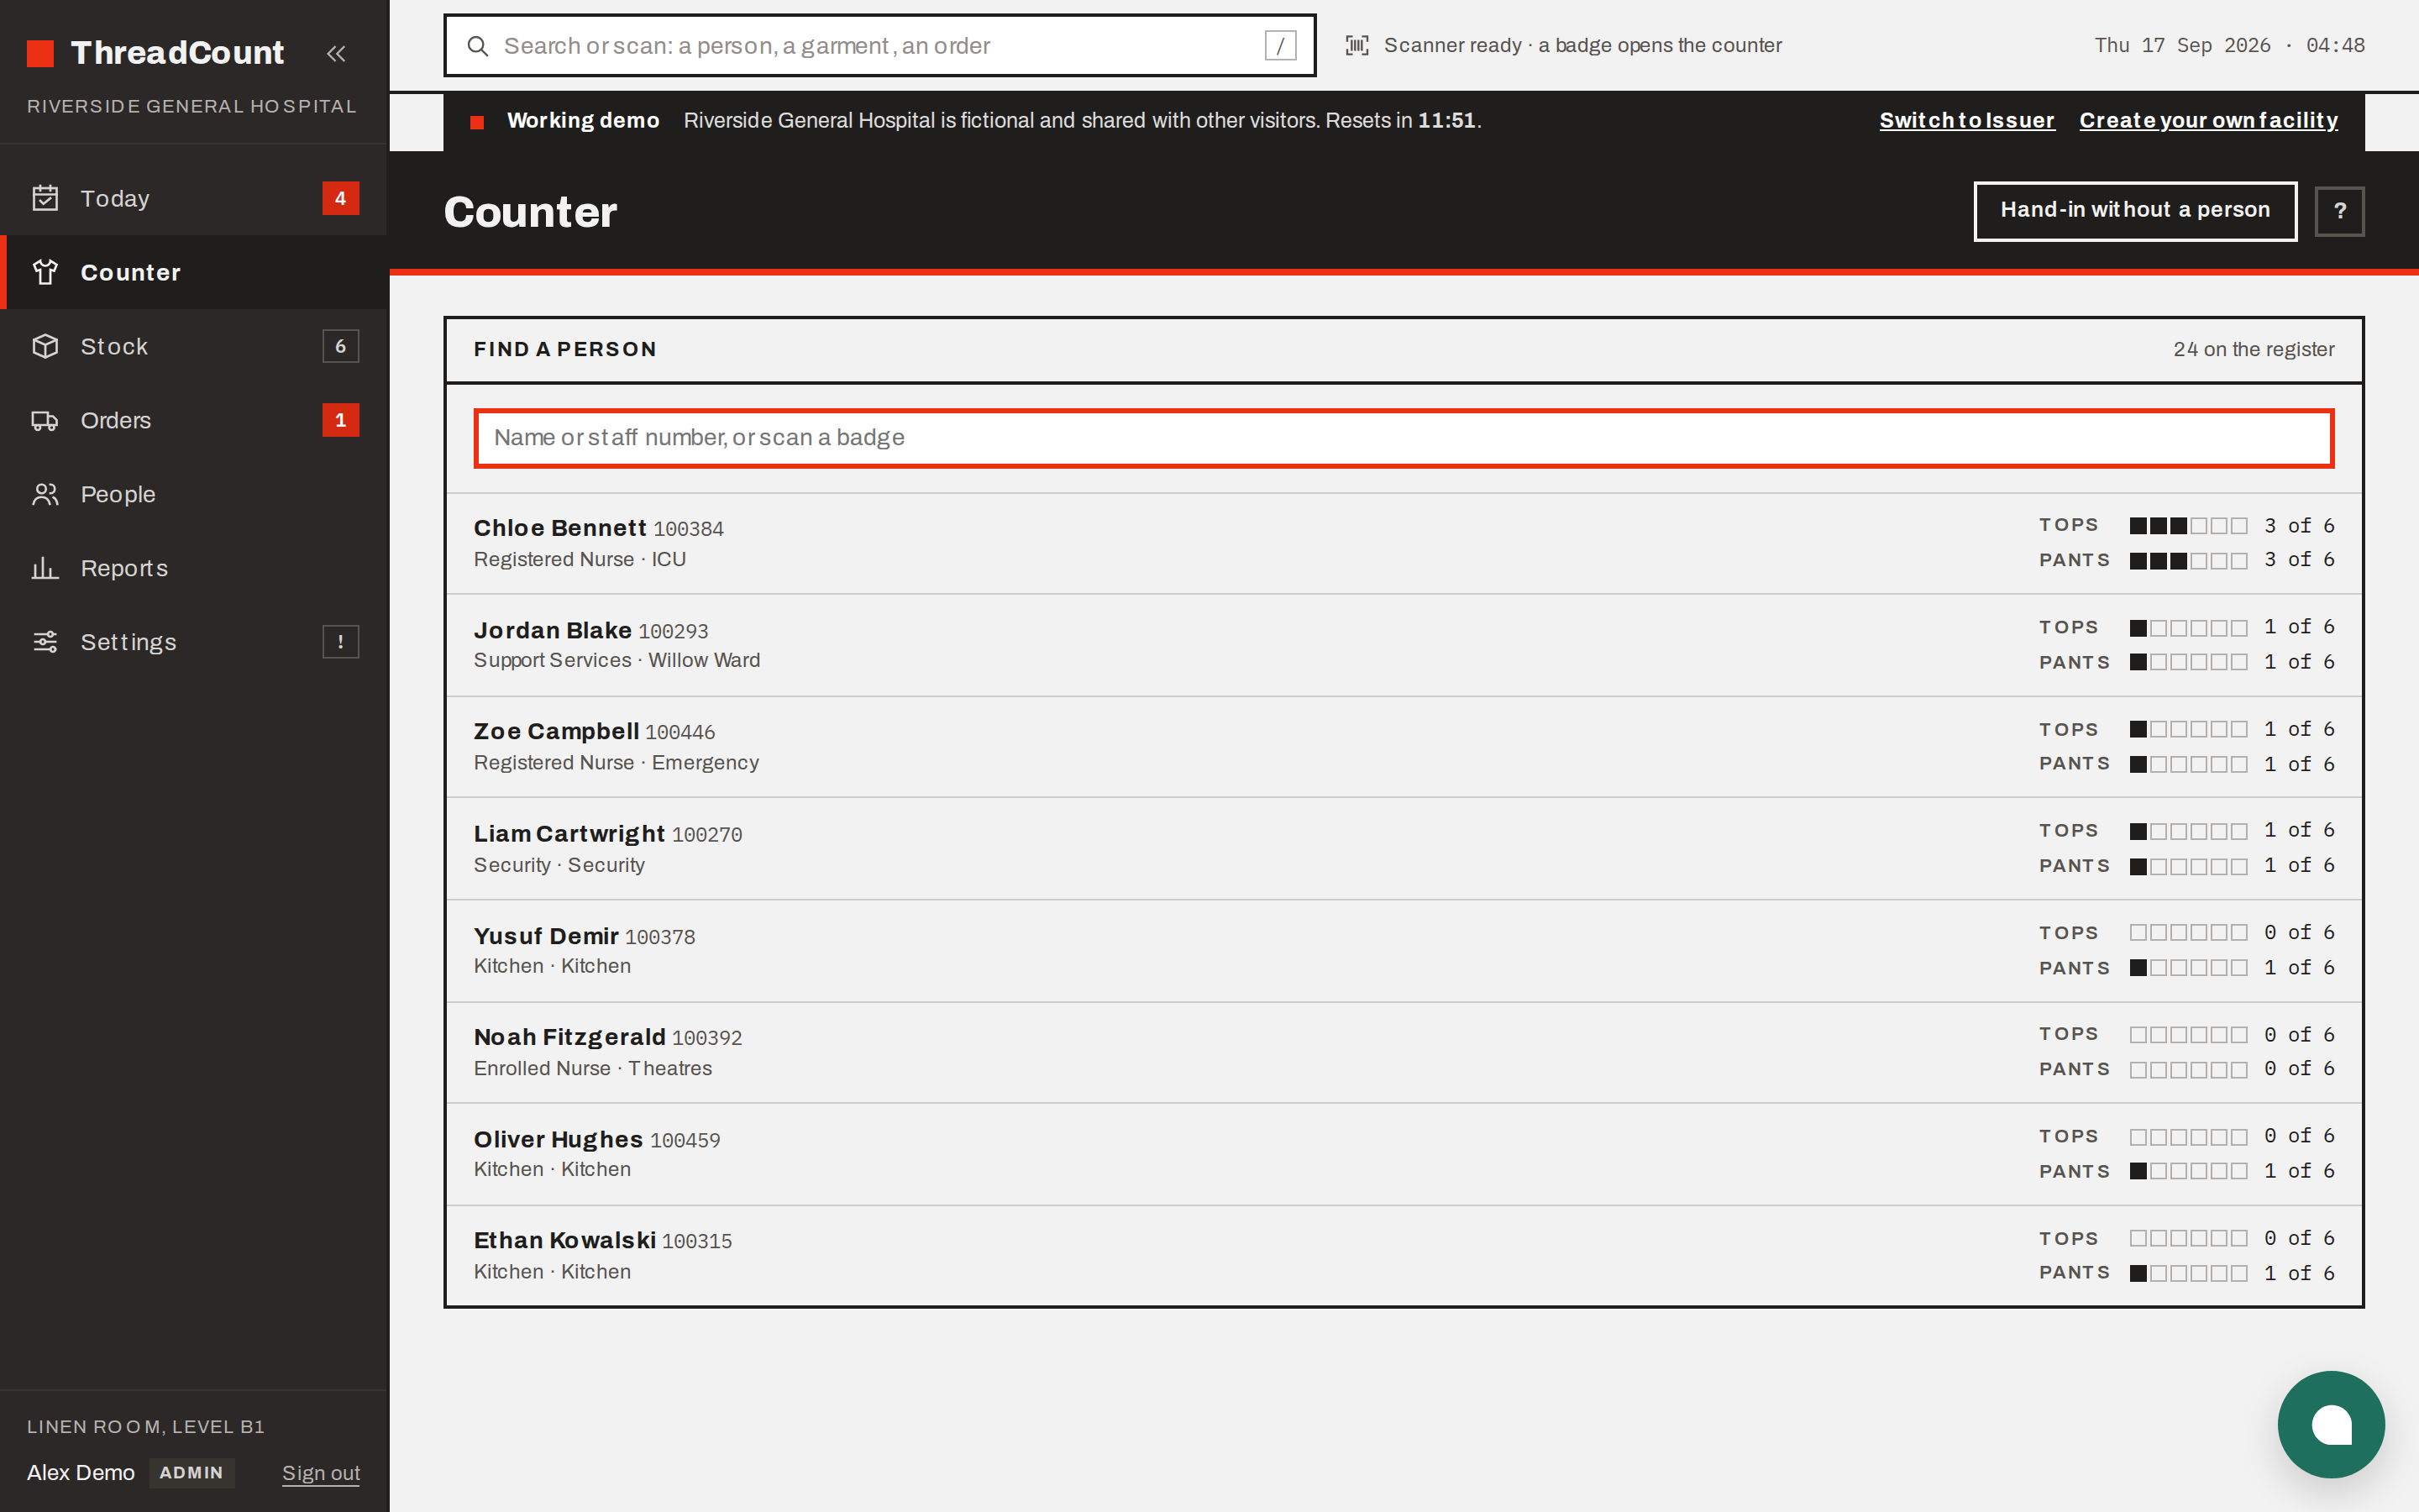Click the Counter shirt icon
The width and height of the screenshot is (2419, 1512).
(45, 272)
